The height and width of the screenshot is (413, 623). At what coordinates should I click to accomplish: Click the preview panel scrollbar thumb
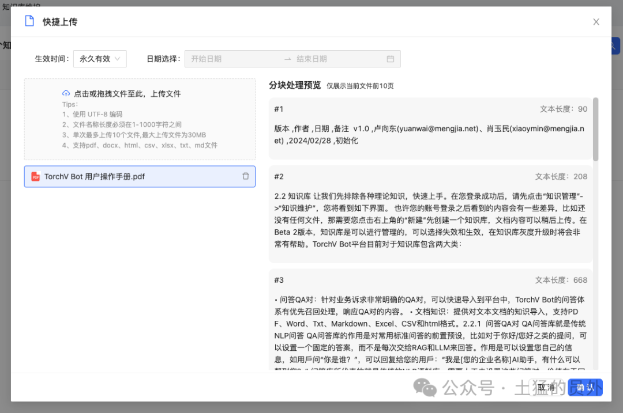pyautogui.click(x=595, y=130)
